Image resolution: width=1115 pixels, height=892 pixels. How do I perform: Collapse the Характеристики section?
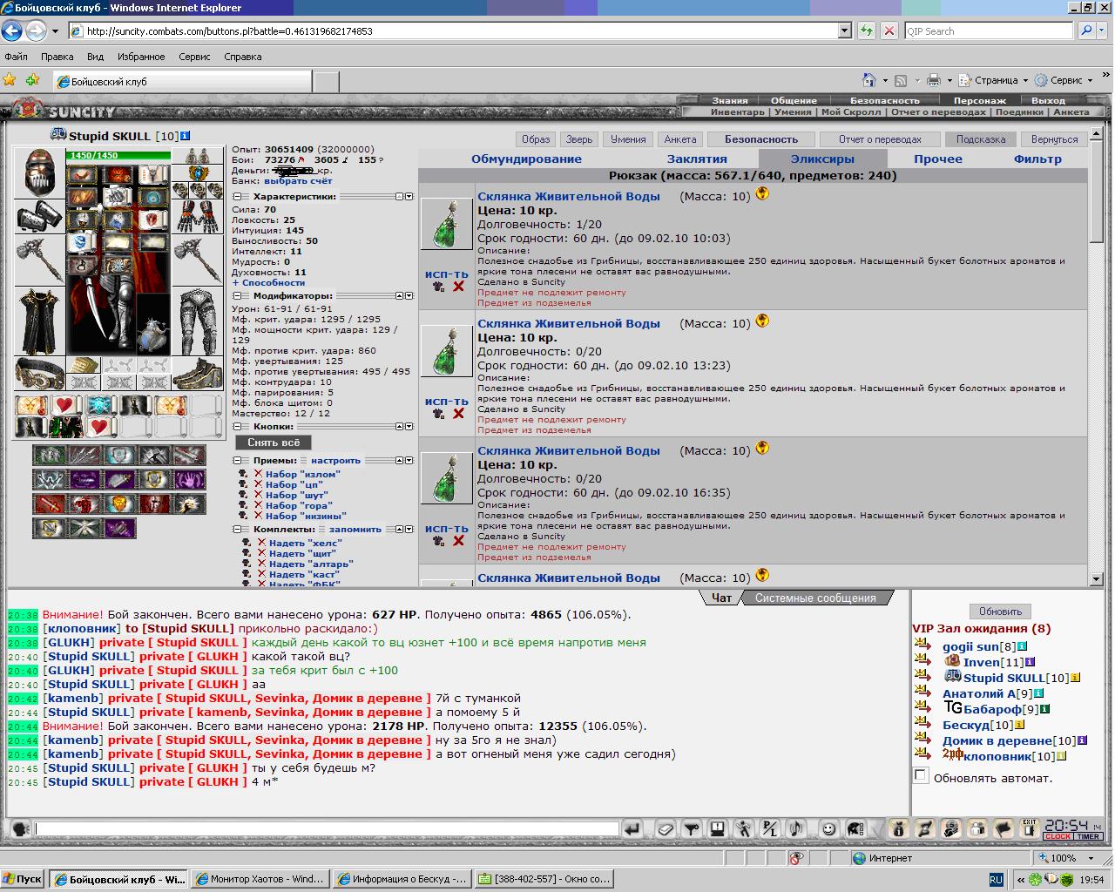point(237,197)
